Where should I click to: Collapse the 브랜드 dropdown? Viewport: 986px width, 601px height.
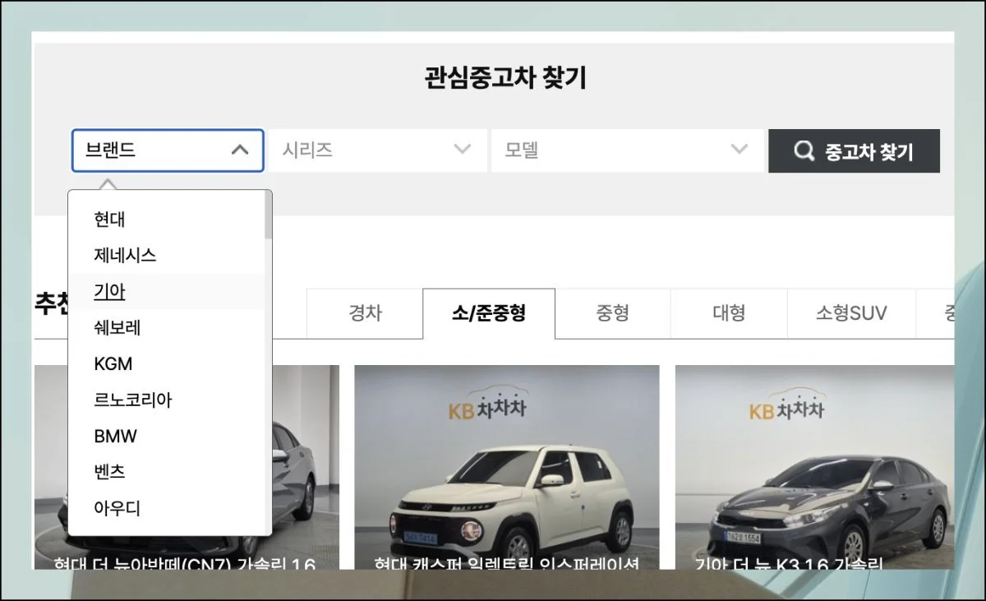pos(168,150)
